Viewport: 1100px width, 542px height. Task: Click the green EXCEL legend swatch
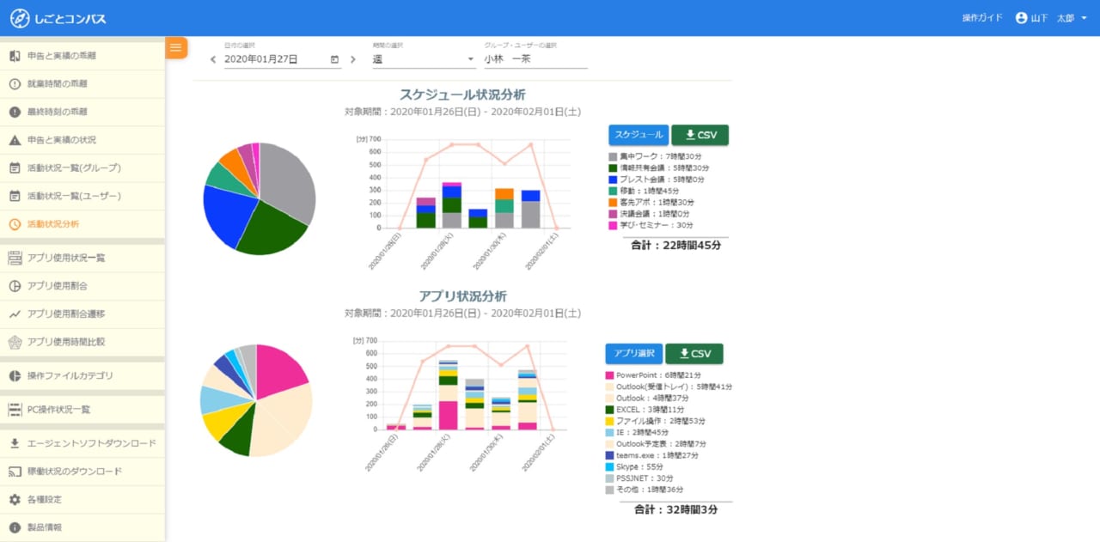[609, 410]
